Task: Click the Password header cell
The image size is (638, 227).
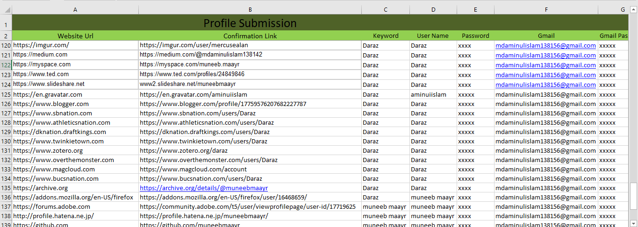Action: point(475,36)
